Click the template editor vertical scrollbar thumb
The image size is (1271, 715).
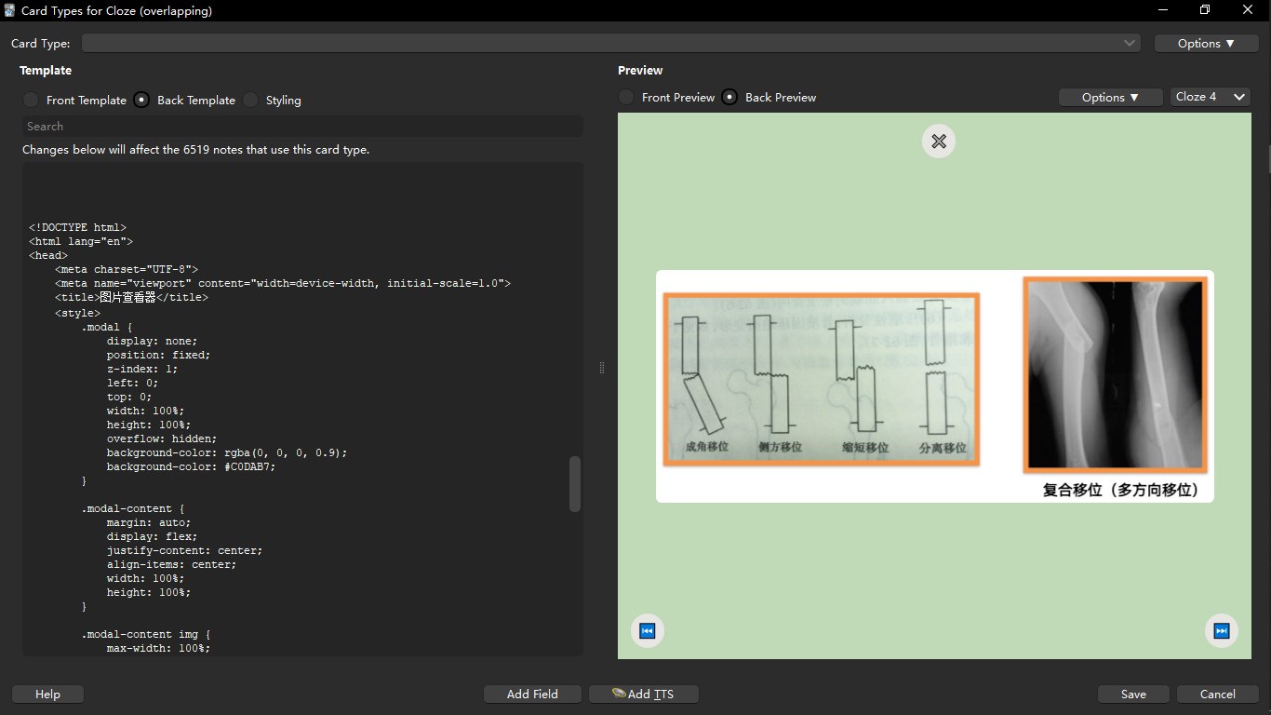[575, 483]
